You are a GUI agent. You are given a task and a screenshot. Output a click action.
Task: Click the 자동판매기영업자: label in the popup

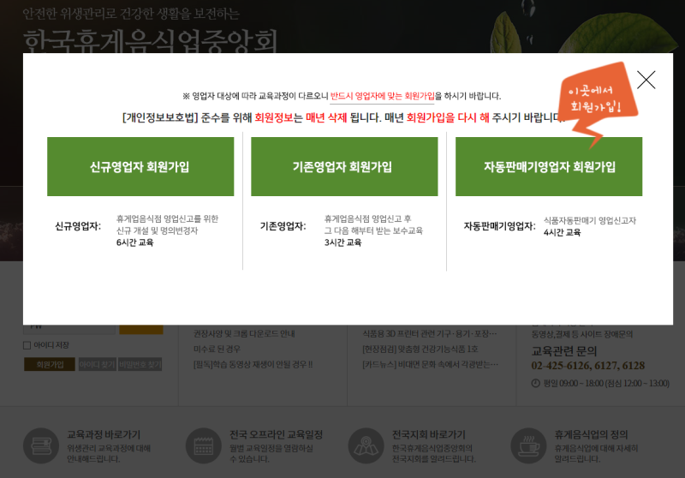coord(500,226)
